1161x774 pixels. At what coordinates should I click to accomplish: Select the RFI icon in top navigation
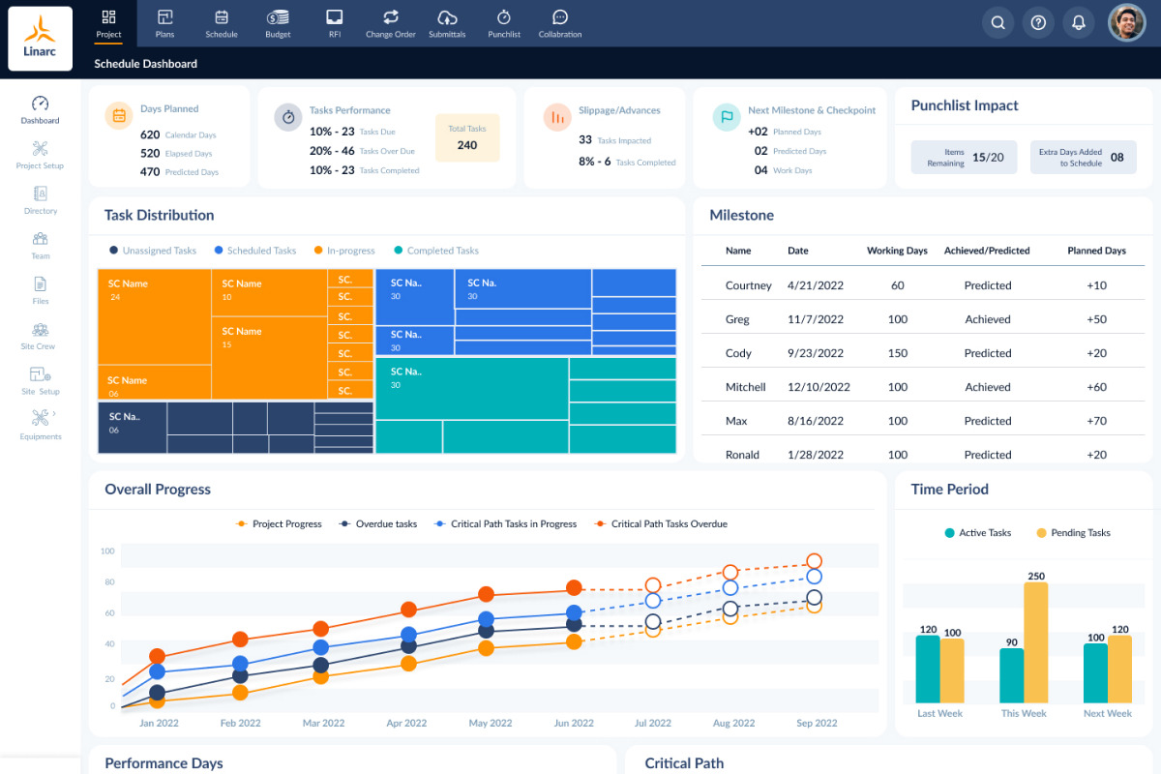tap(334, 23)
